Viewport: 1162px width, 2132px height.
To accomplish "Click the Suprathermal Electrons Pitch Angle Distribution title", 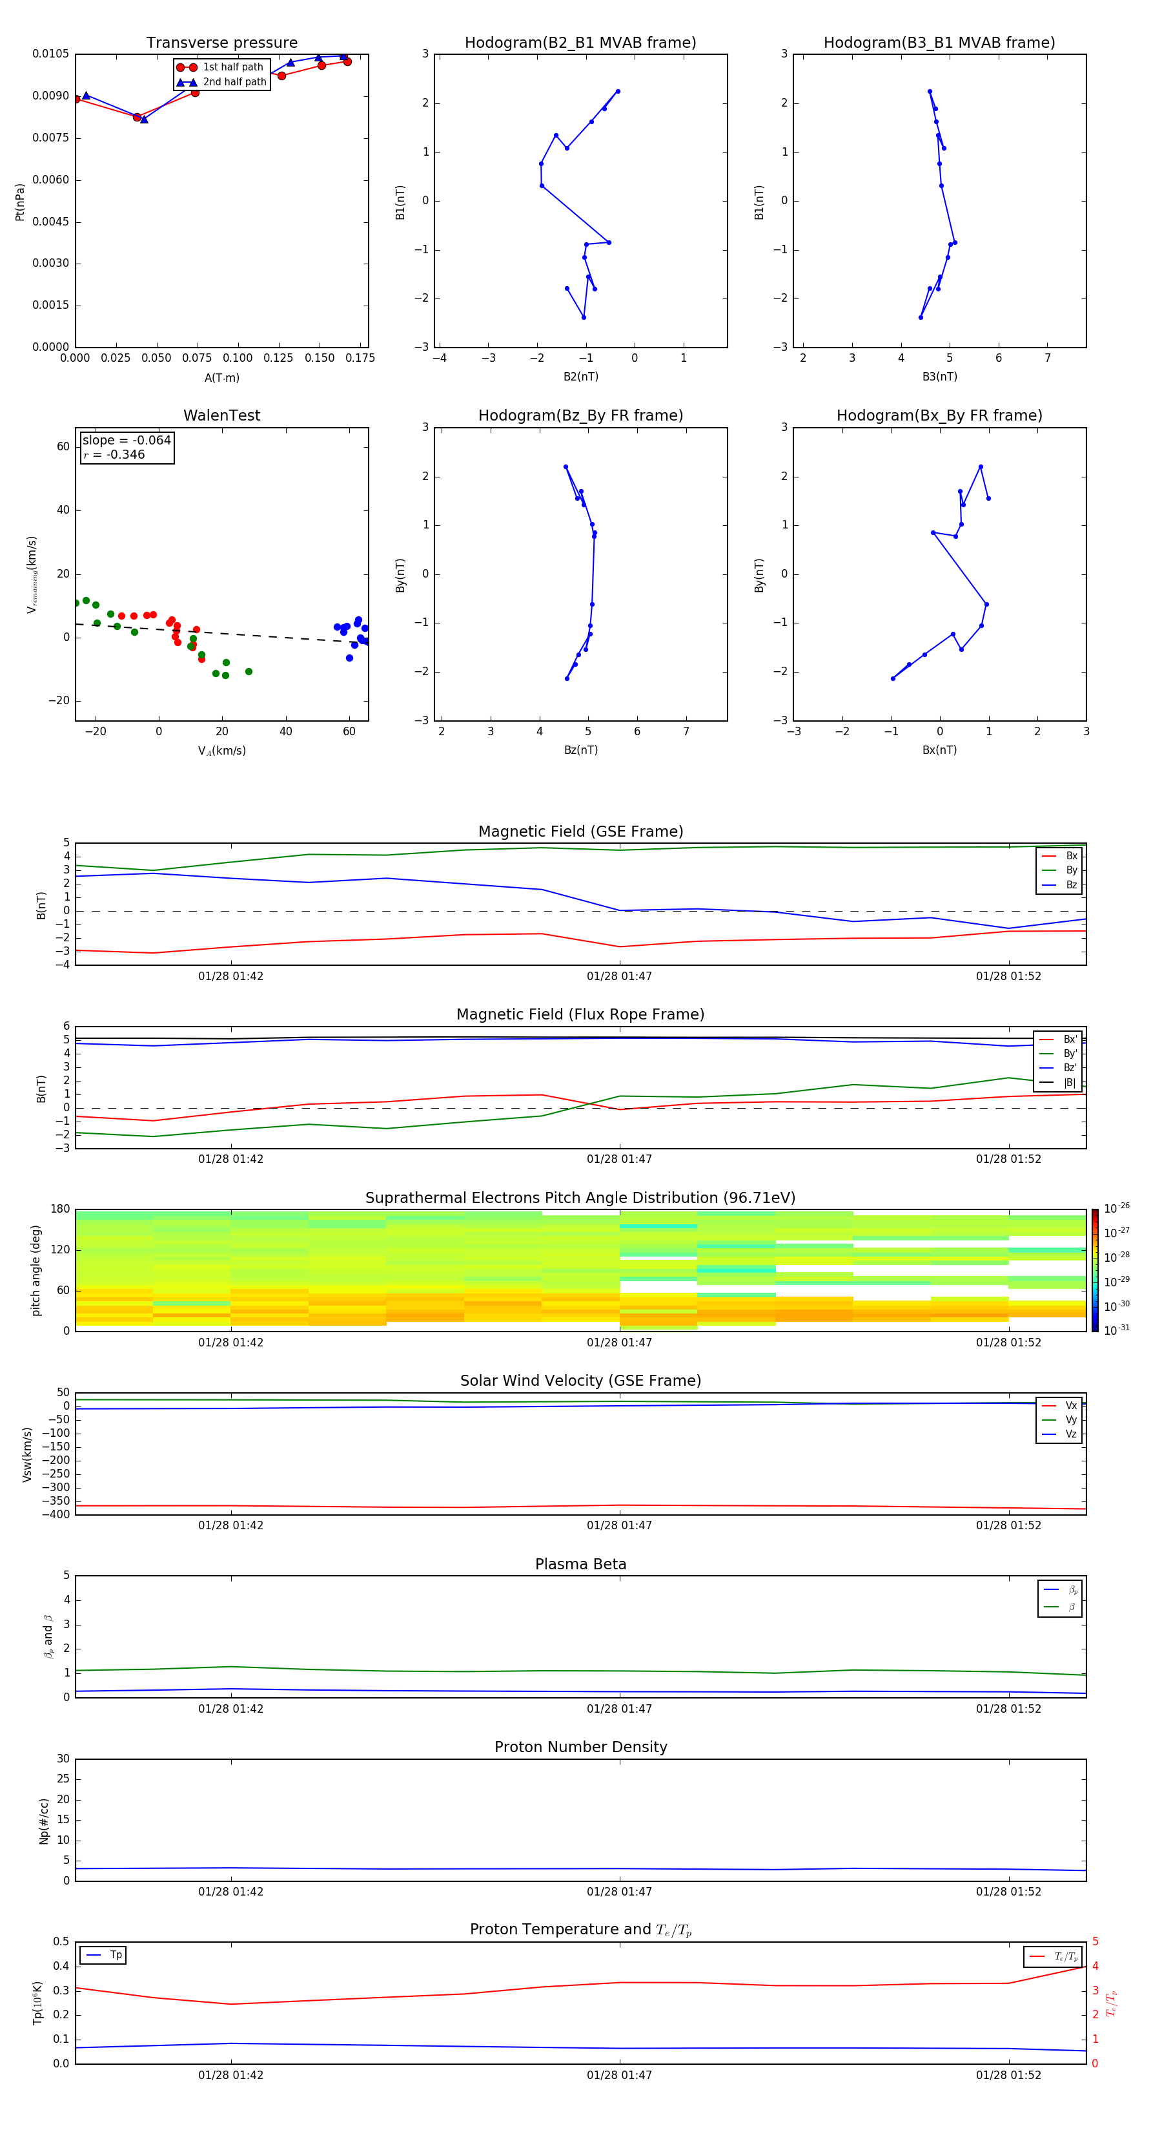I will tap(580, 1198).
